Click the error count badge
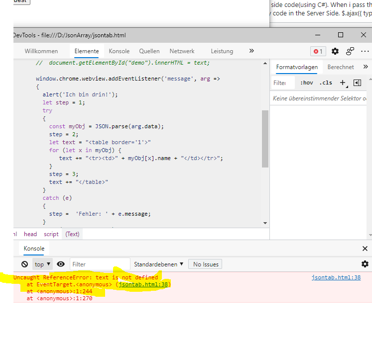 click(318, 51)
